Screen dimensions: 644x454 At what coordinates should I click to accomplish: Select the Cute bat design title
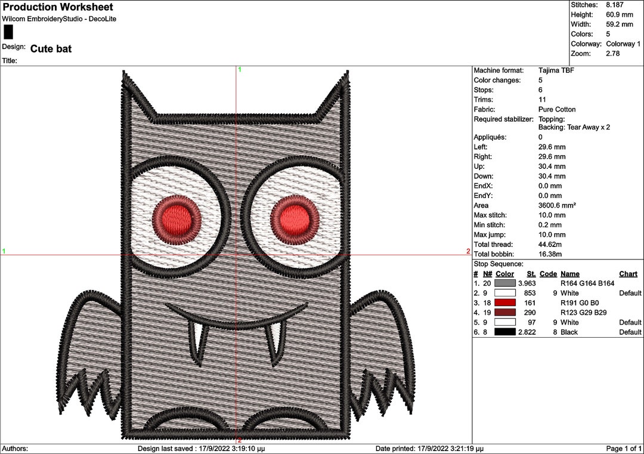pos(52,49)
